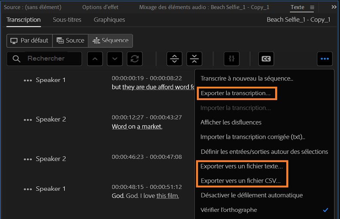Click speaker name Speaker 1 at 00:00:00:19
The width and height of the screenshot is (340, 219).
51,80
